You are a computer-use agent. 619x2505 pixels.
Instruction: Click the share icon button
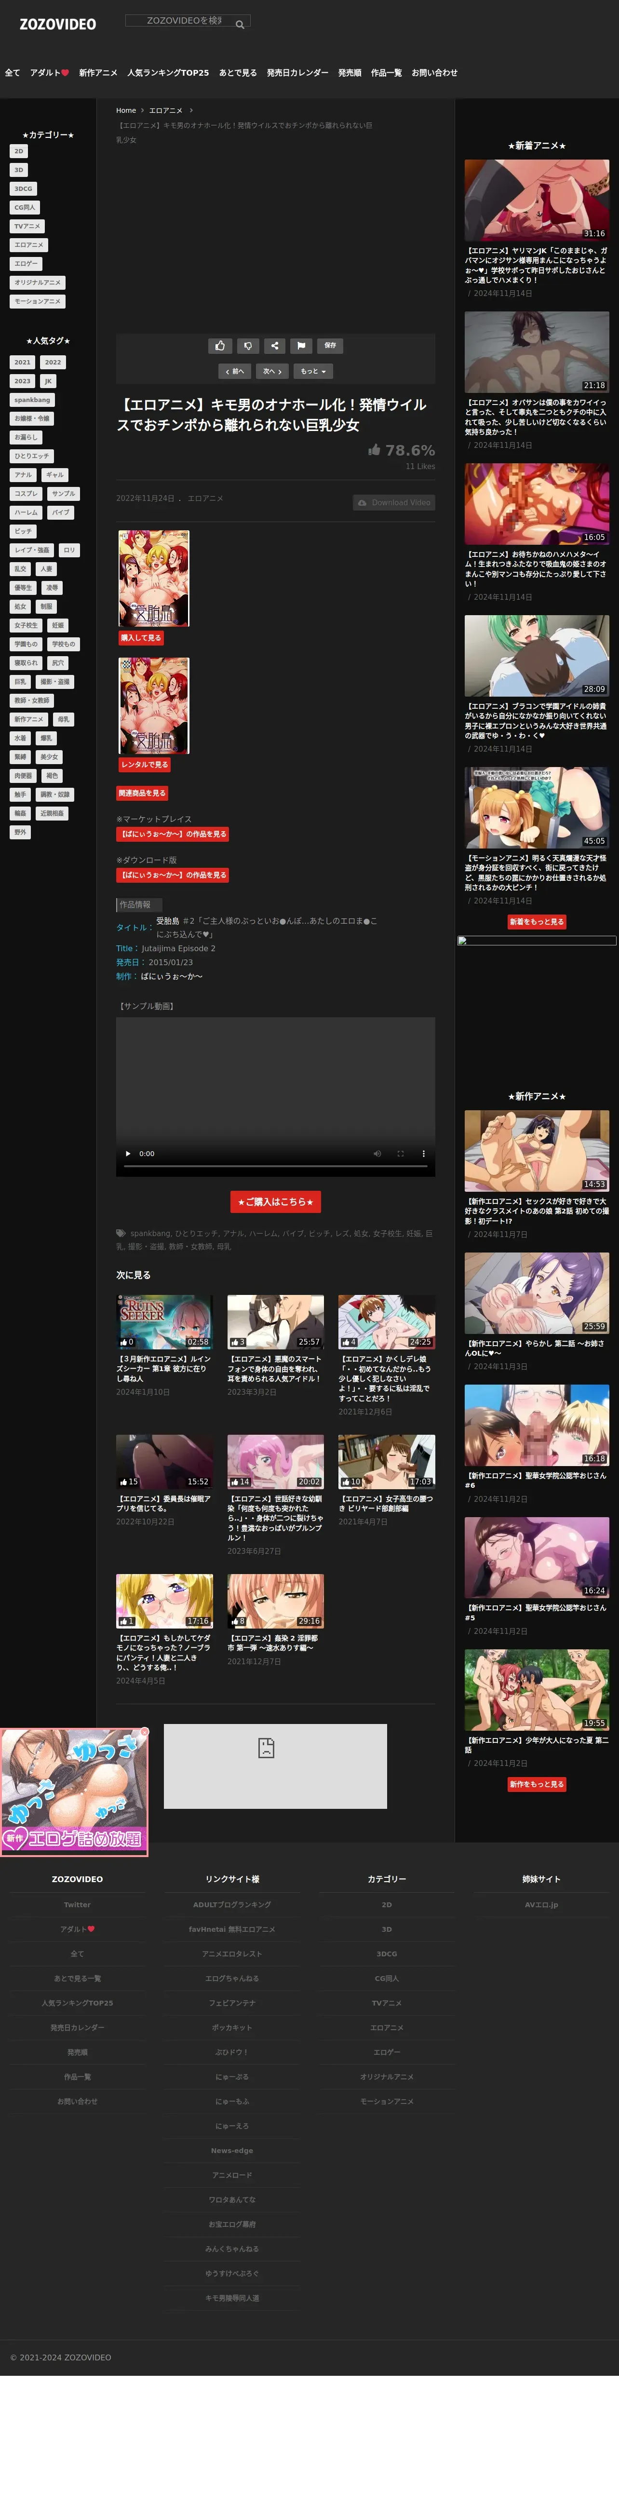[275, 345]
